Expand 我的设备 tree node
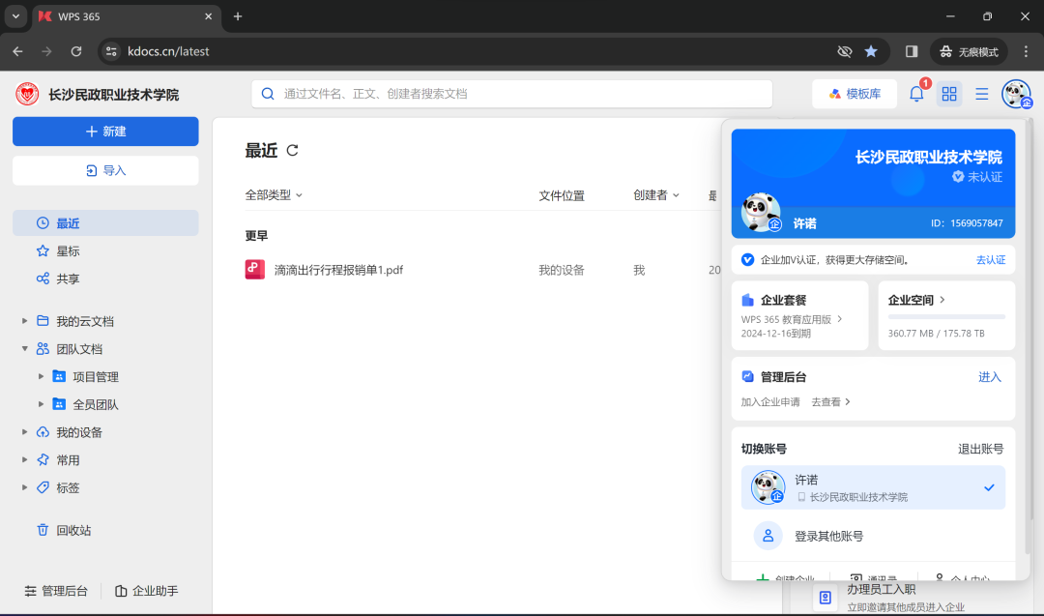The image size is (1044, 616). coord(24,432)
